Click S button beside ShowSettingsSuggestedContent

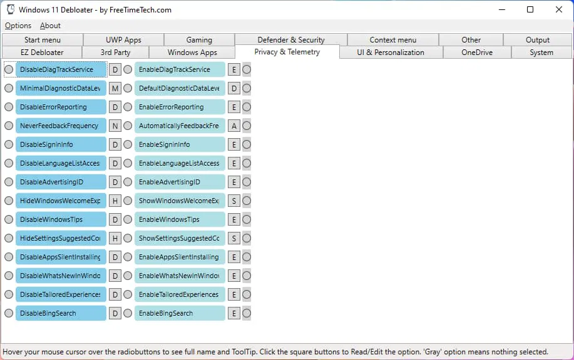(234, 238)
